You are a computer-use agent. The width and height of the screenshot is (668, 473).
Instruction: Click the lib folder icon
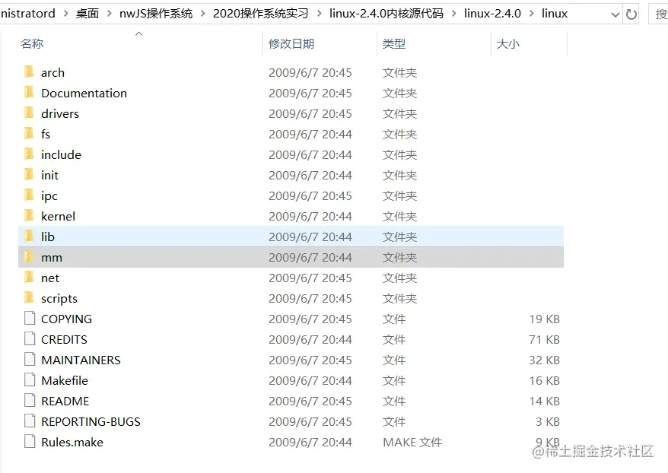click(x=29, y=236)
